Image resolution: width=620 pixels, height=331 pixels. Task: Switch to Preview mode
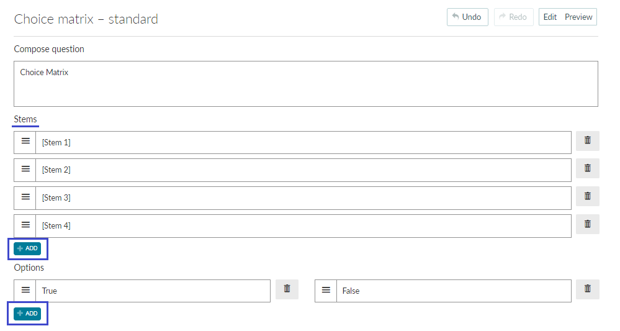click(578, 17)
